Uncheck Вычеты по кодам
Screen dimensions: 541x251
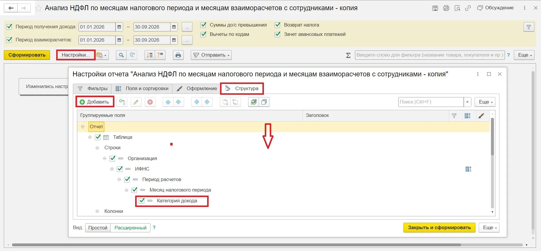tap(204, 34)
